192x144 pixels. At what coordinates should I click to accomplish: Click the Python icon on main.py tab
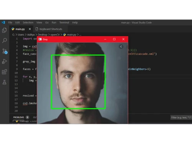click(13, 29)
